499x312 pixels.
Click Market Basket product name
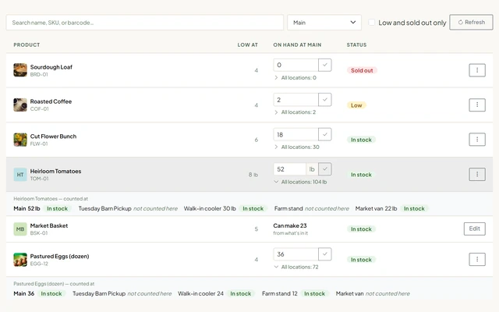[x=49, y=225]
